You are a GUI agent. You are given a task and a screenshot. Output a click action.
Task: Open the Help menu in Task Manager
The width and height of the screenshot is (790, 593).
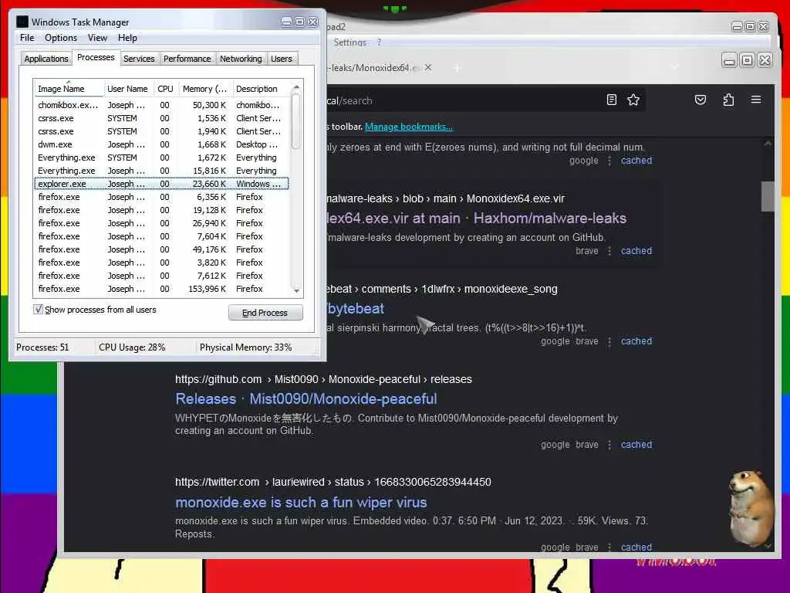(127, 38)
